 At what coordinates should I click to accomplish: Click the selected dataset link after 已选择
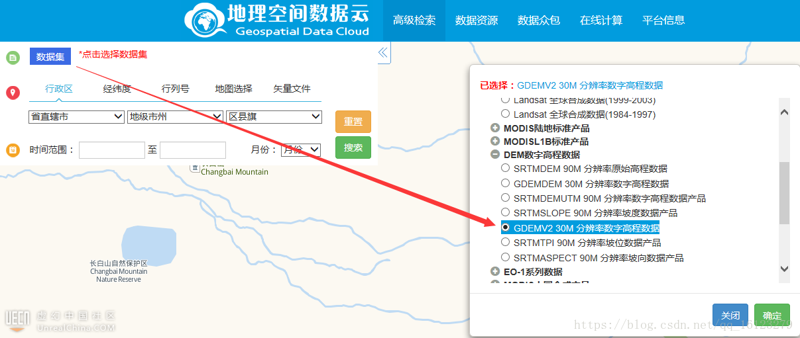click(x=590, y=85)
